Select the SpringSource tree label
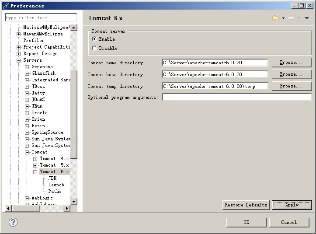 tap(47, 133)
